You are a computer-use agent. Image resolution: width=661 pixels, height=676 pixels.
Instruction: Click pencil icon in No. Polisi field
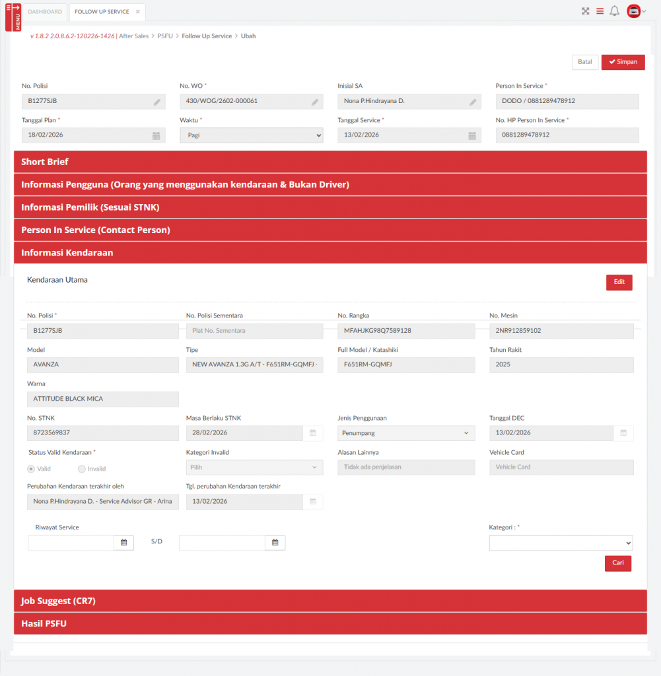pos(157,102)
